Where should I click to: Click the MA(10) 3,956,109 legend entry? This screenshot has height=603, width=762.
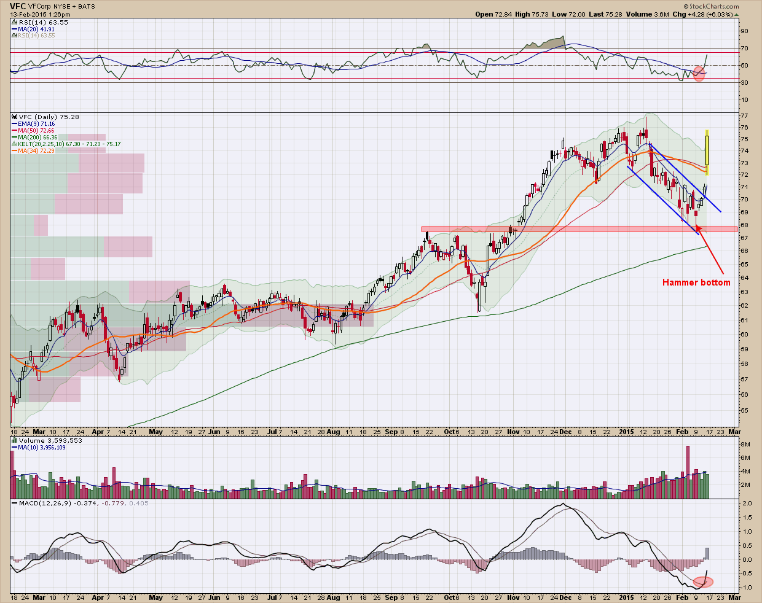(42, 448)
